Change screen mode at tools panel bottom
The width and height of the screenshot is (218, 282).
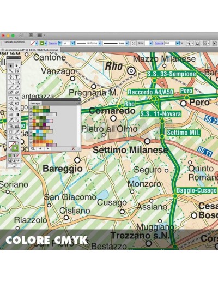tap(14, 165)
